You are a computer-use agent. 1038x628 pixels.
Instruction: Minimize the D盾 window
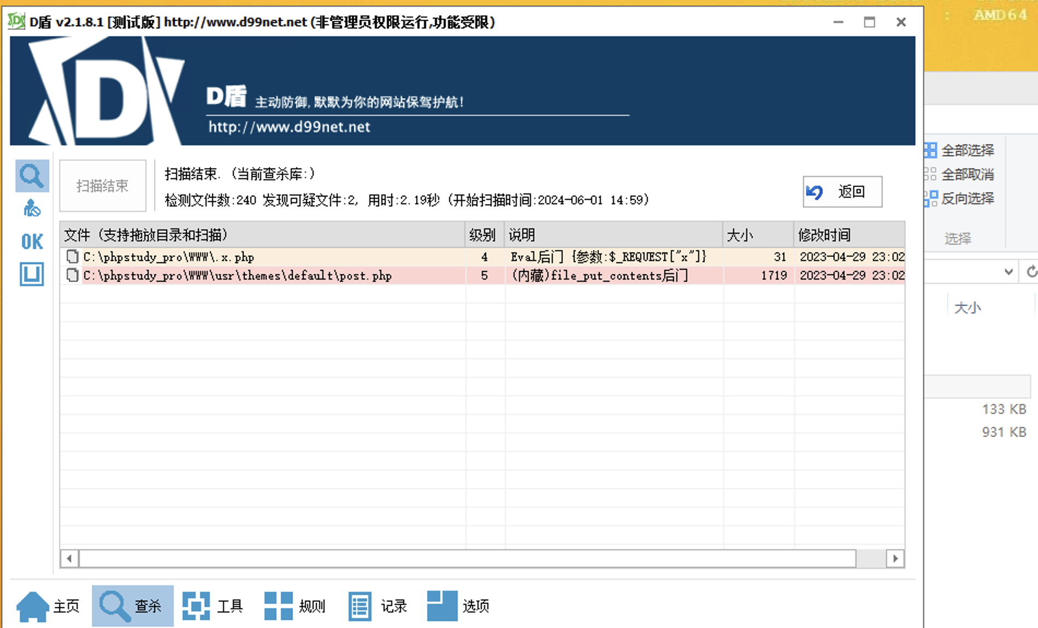(x=838, y=22)
